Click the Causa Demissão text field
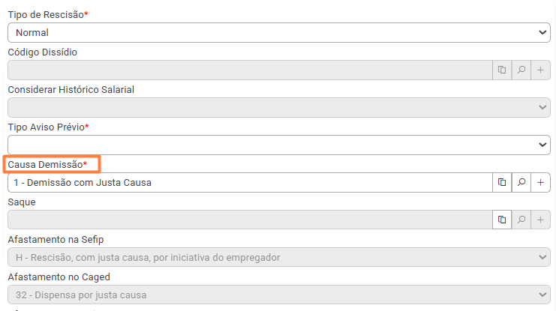Image resolution: width=556 pixels, height=311 pixels. (250, 182)
